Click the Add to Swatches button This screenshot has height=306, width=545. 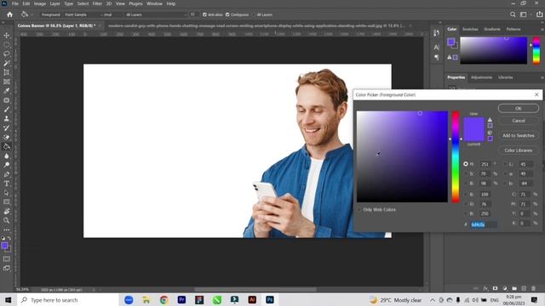[519, 135]
